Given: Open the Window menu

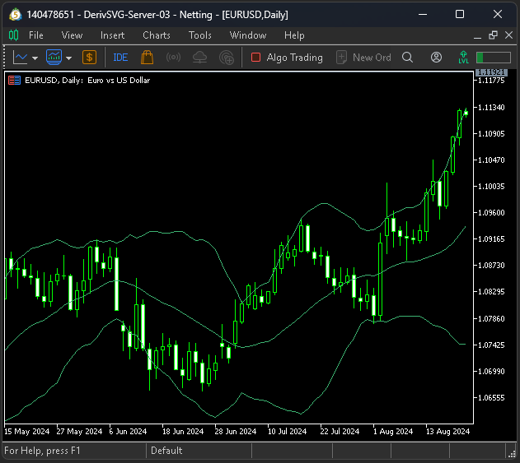Looking at the screenshot, I should click(248, 35).
